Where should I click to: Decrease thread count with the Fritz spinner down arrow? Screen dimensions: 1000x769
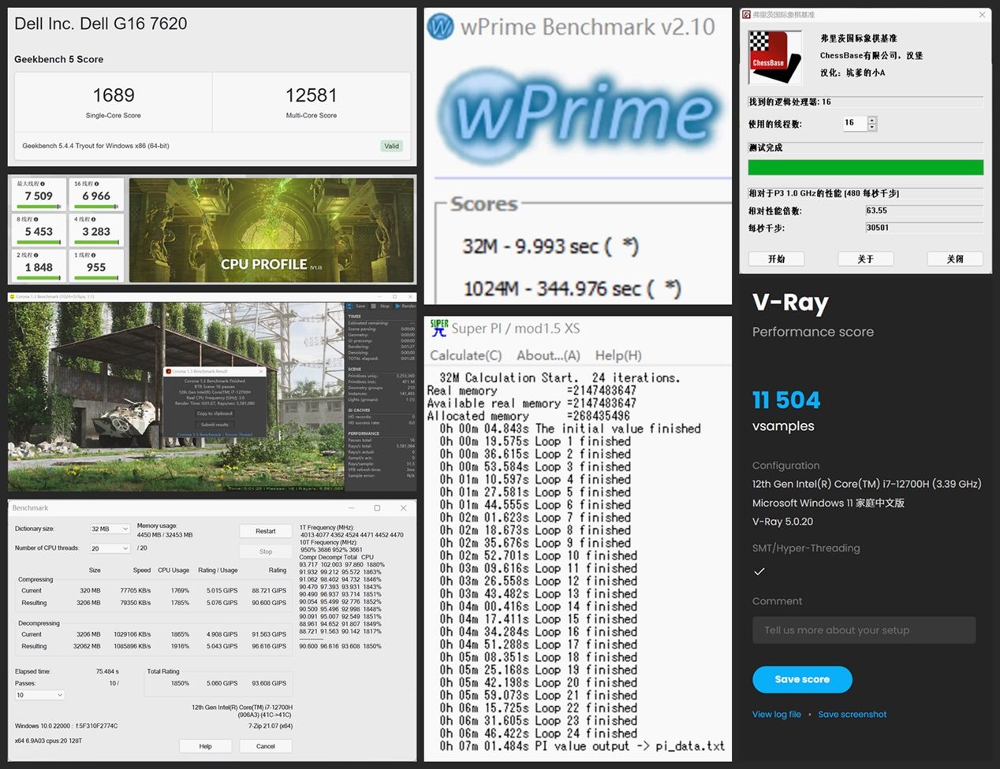(871, 127)
